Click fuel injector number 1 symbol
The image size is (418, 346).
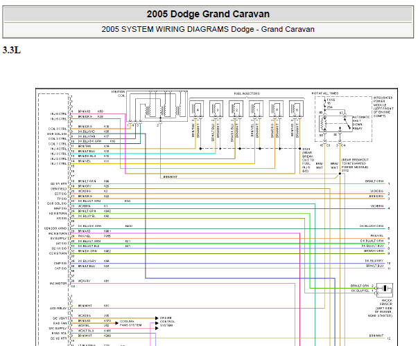point(256,109)
